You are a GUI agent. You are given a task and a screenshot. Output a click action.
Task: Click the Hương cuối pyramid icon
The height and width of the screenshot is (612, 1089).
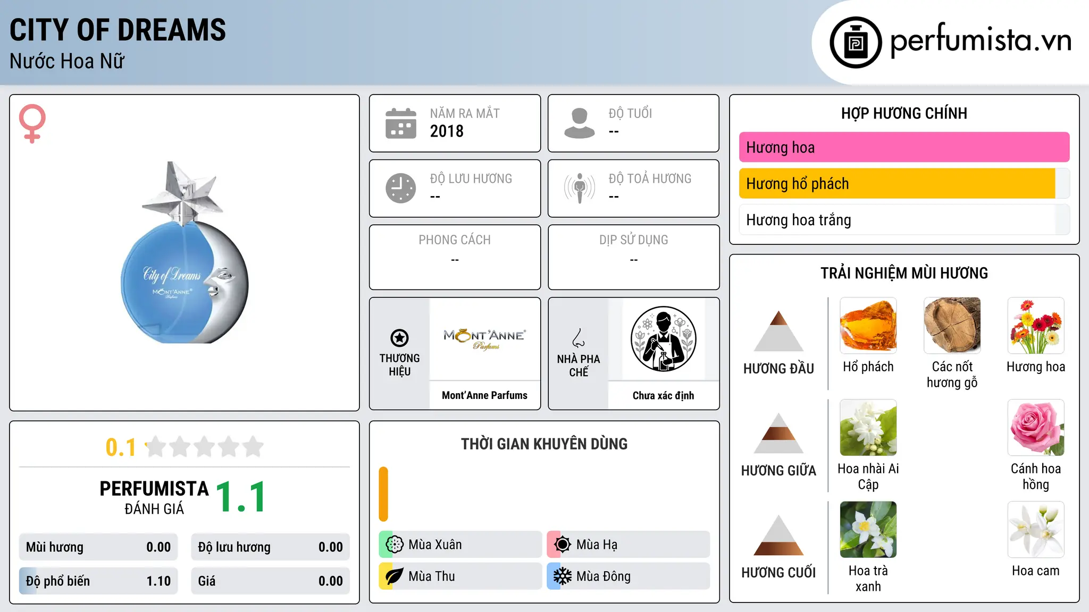tap(778, 534)
